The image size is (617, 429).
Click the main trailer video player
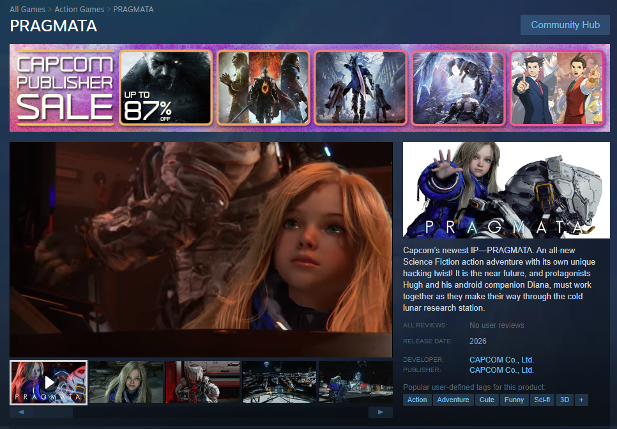click(x=201, y=249)
